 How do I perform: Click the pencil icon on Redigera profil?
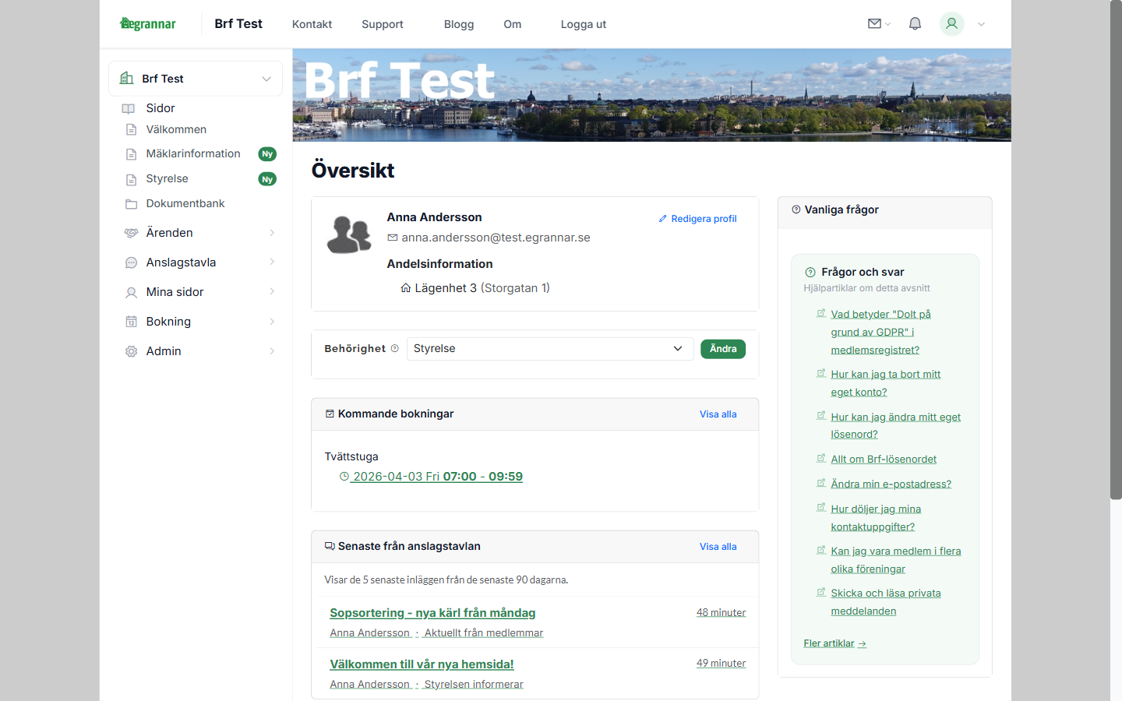click(663, 219)
